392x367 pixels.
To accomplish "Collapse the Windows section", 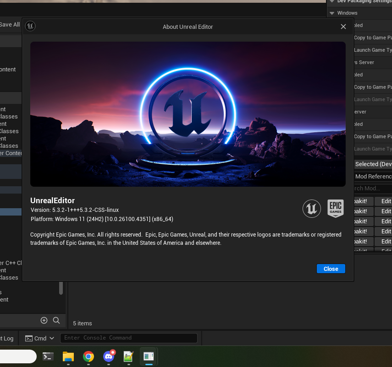I will [x=332, y=13].
